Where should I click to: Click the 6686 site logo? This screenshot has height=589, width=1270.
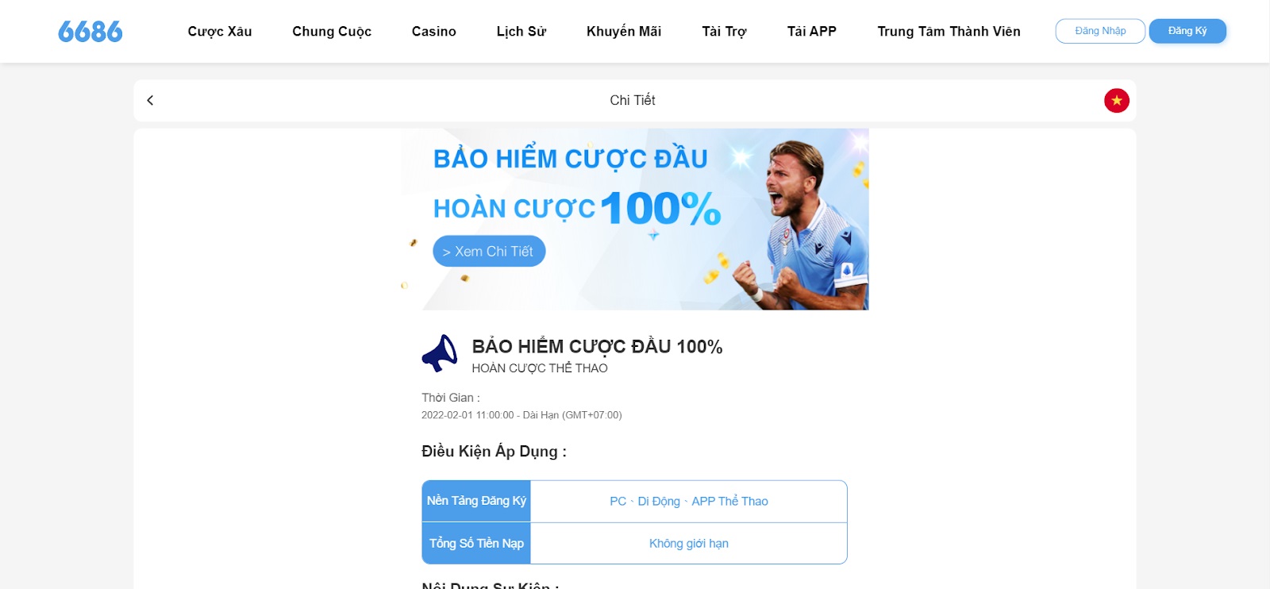(90, 32)
